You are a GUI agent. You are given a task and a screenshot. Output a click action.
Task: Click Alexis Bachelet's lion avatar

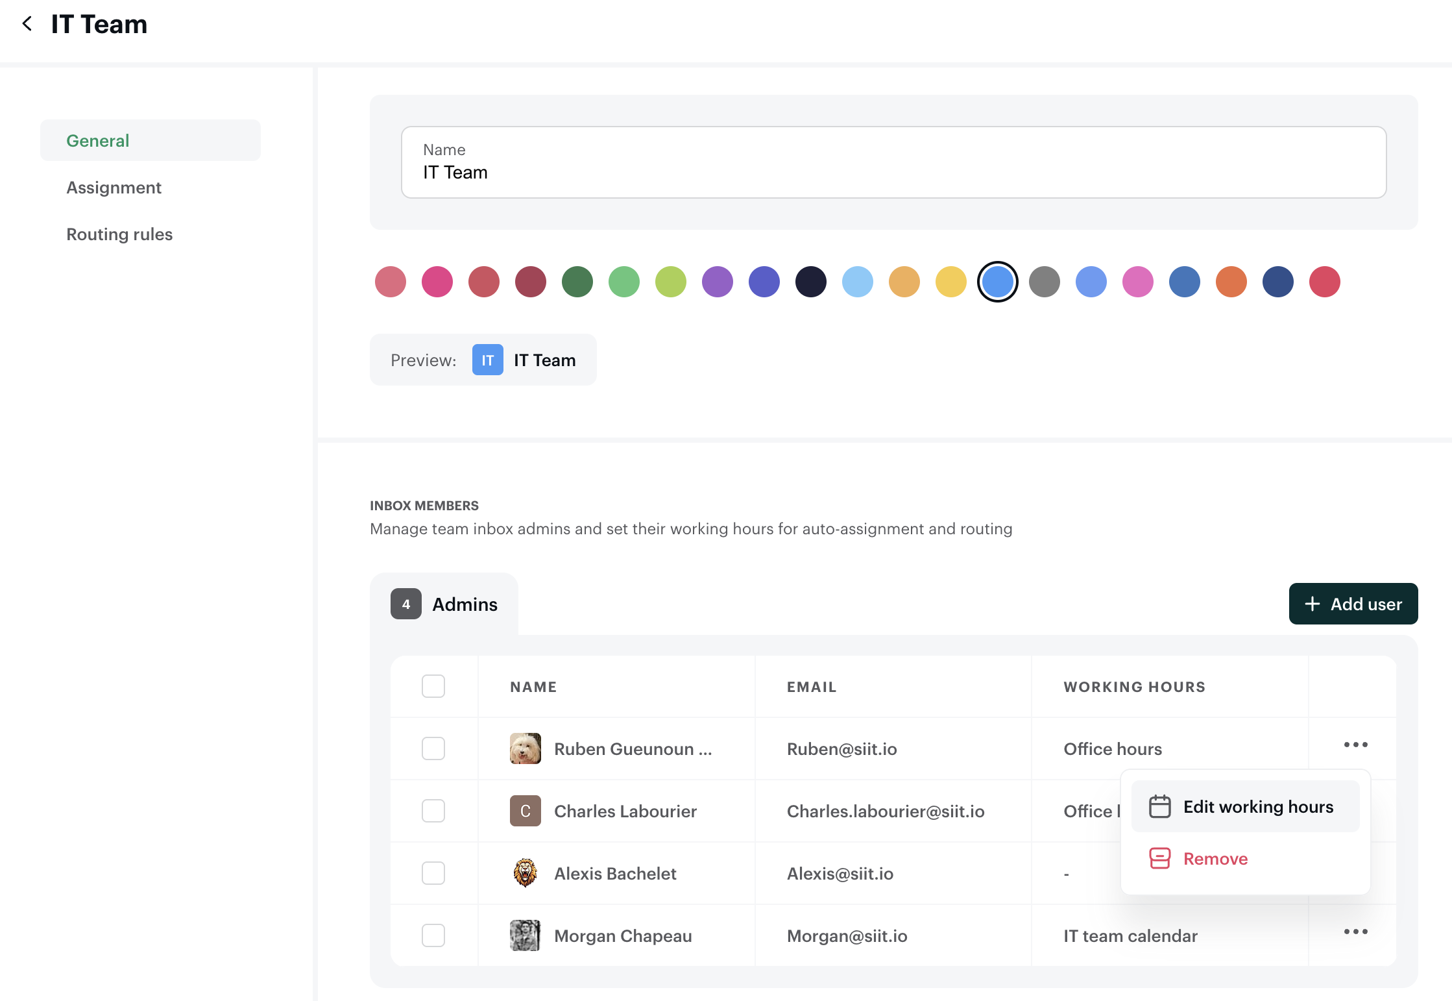tap(525, 873)
